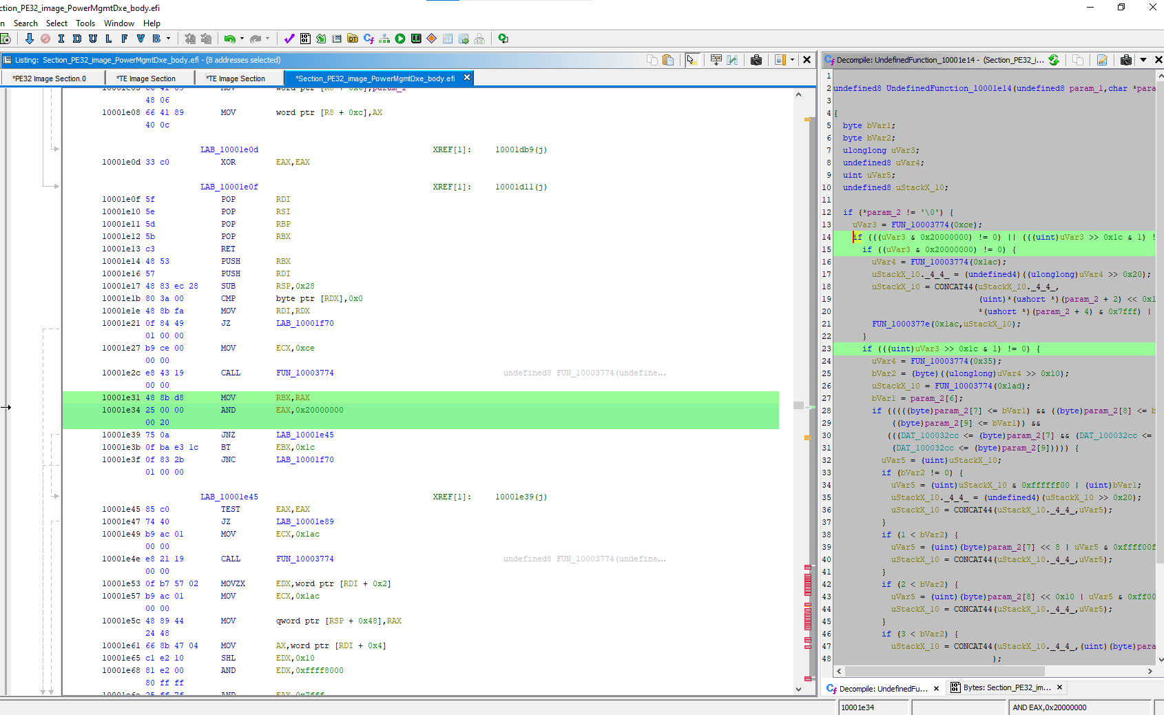Select the RET instruction at 10001e13
This screenshot has width=1164, height=715.
(228, 249)
